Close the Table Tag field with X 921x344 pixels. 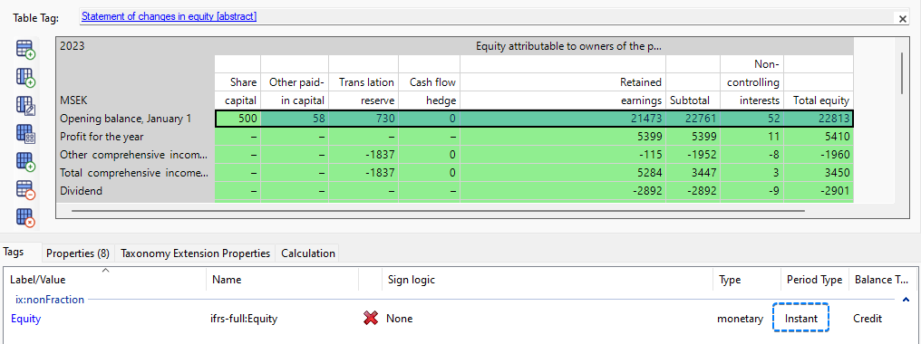click(903, 19)
